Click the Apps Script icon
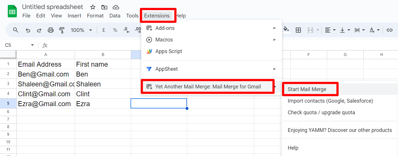The image size is (398, 156). pos(149,51)
